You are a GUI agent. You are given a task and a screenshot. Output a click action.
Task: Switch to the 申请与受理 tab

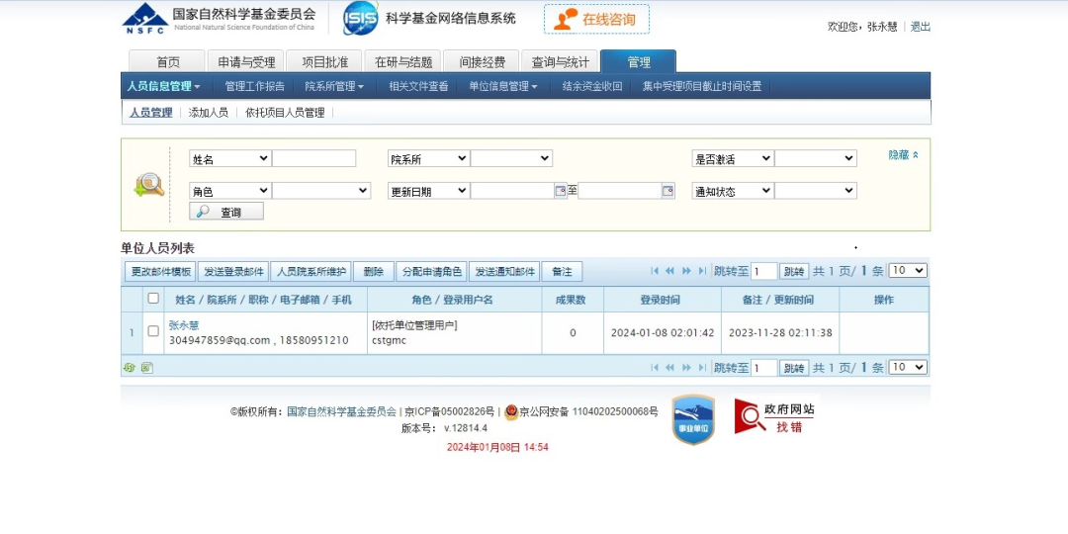(246, 62)
